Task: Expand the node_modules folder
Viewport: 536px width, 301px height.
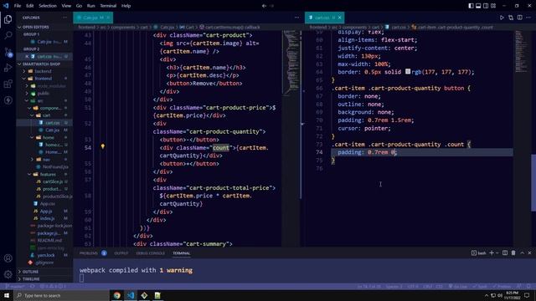Action: 50,86
